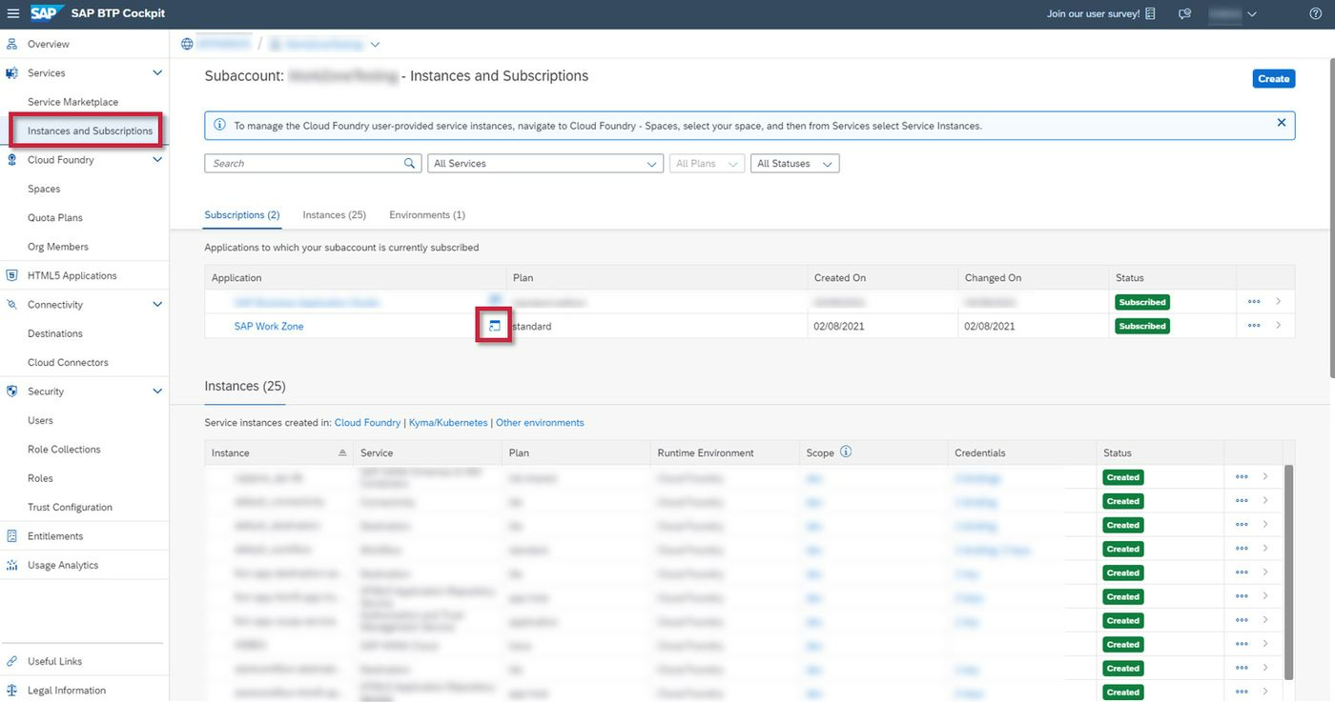The height and width of the screenshot is (702, 1335).
Task: Click the magnifier icon in Search field
Action: 410,164
